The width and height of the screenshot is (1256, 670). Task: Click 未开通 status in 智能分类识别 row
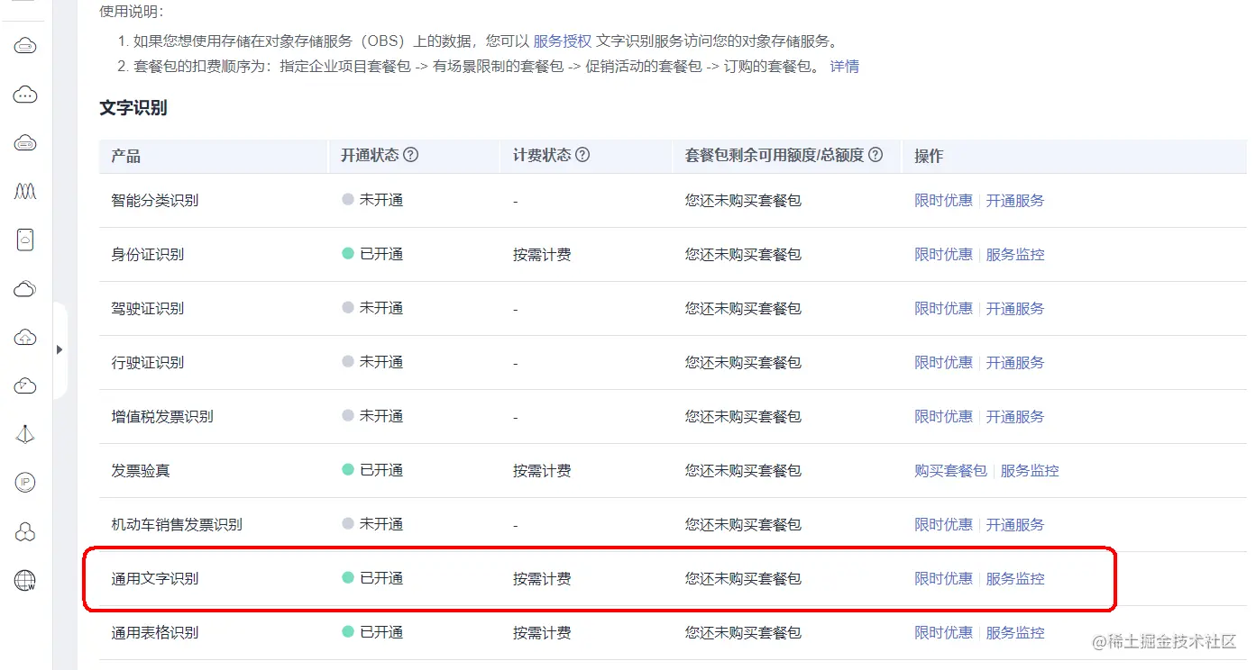tap(372, 201)
